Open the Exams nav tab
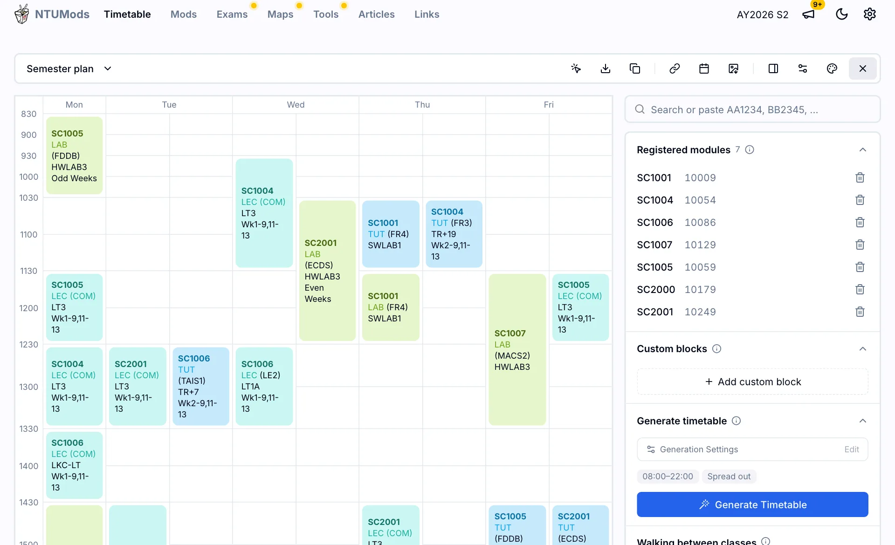 click(232, 14)
